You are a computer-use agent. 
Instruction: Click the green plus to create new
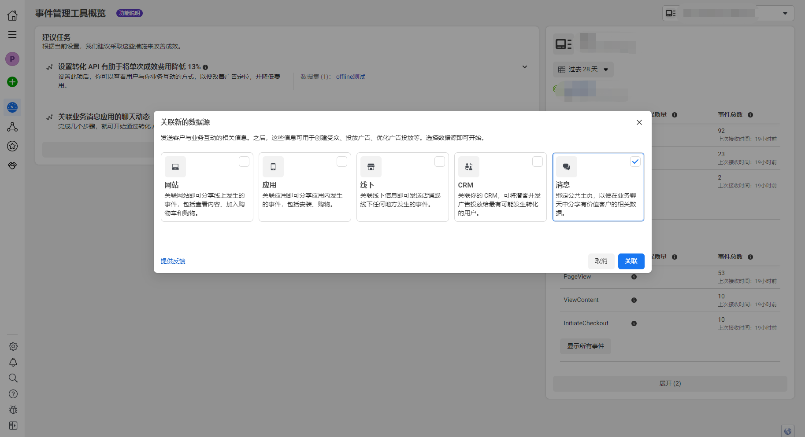click(x=12, y=82)
